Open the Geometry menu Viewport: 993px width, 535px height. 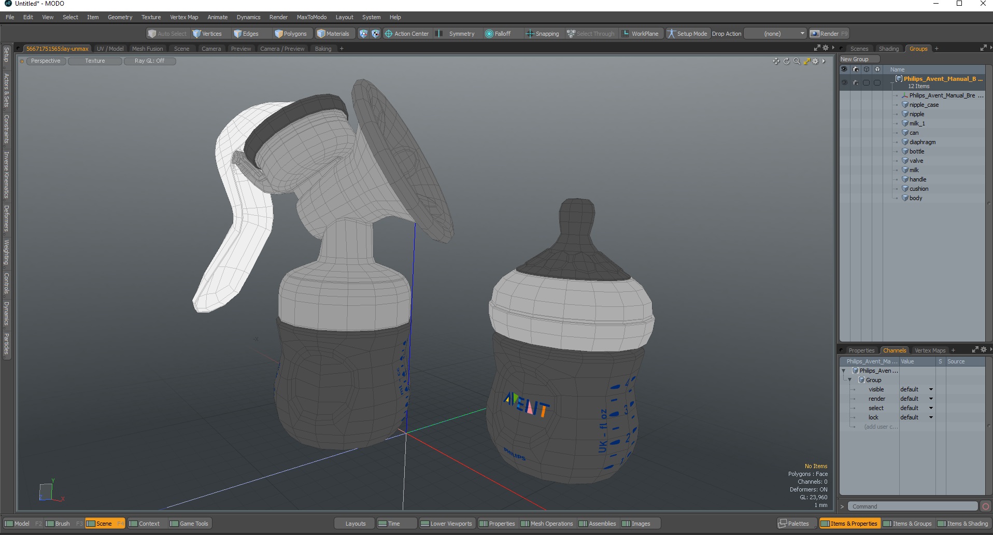120,17
